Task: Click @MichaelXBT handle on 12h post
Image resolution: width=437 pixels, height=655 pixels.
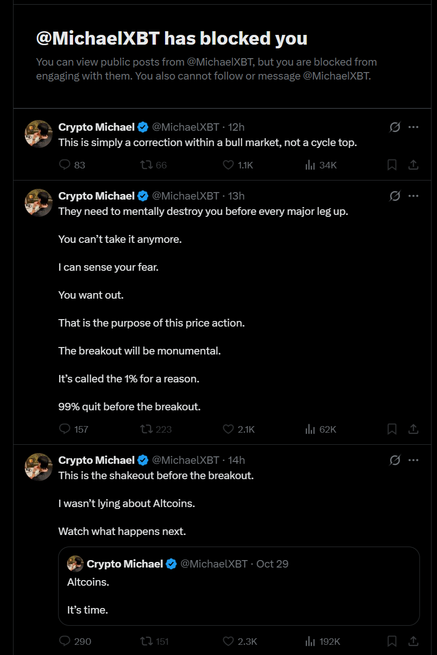Action: (185, 127)
